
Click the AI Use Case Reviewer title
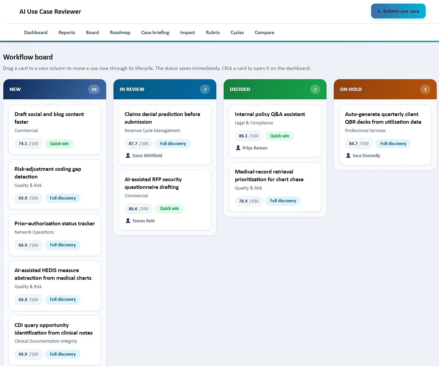tap(50, 12)
